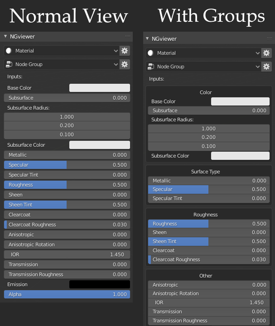This screenshot has width=275, height=326.
Task: Click Alpha slider in left panel
Action: 67,294
